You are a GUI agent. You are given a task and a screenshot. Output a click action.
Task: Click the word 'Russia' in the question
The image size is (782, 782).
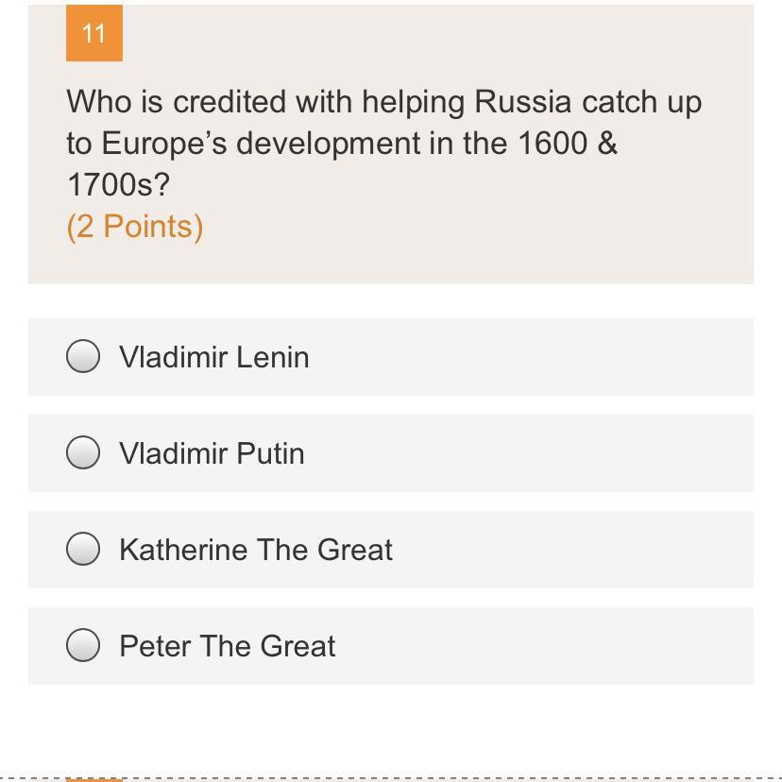522,102
